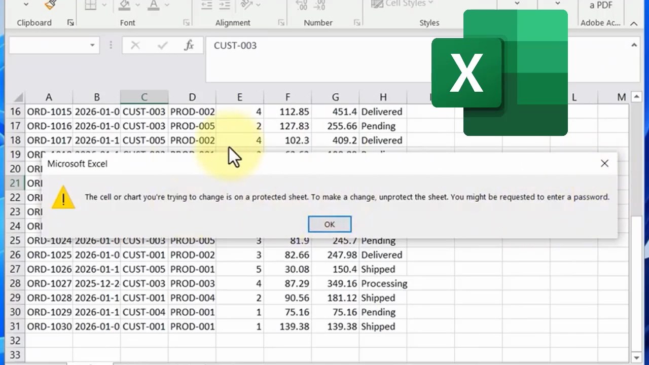
Task: Collapse the ribbon with the chevron
Action: (x=634, y=23)
